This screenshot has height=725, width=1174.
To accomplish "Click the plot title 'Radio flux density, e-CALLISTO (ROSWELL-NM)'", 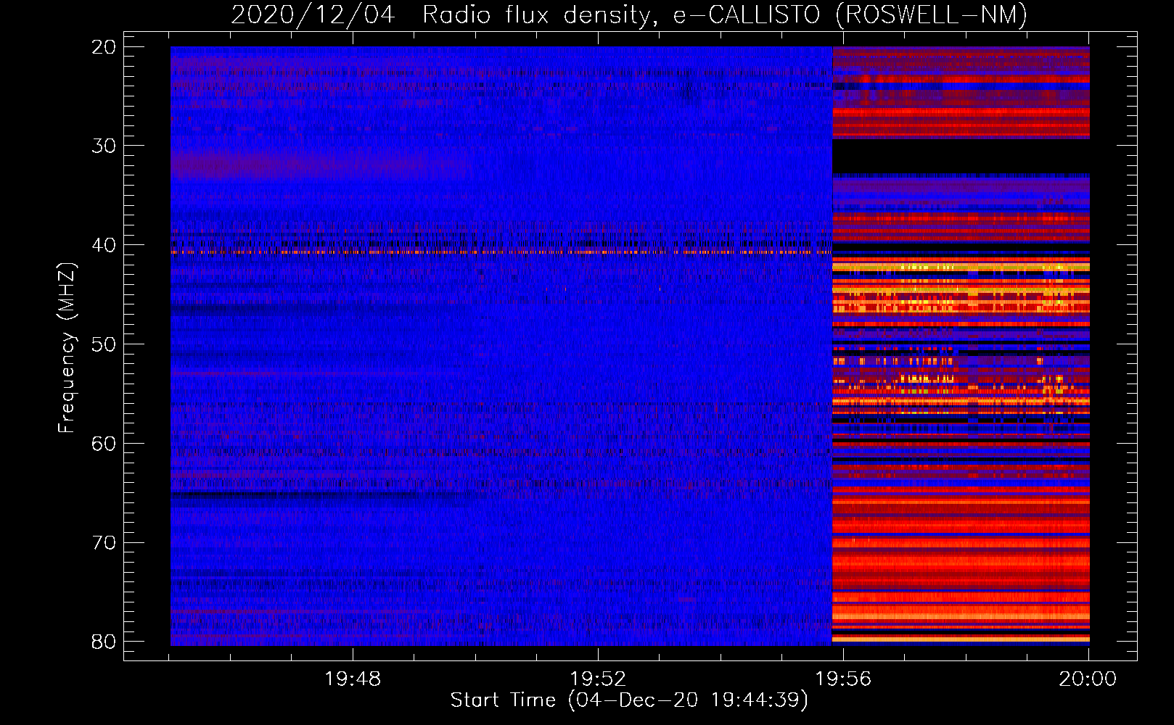I will coord(725,14).
